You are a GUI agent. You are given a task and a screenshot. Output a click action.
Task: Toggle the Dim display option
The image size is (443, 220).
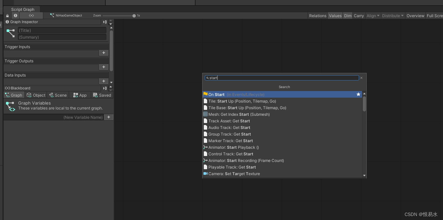click(x=348, y=16)
